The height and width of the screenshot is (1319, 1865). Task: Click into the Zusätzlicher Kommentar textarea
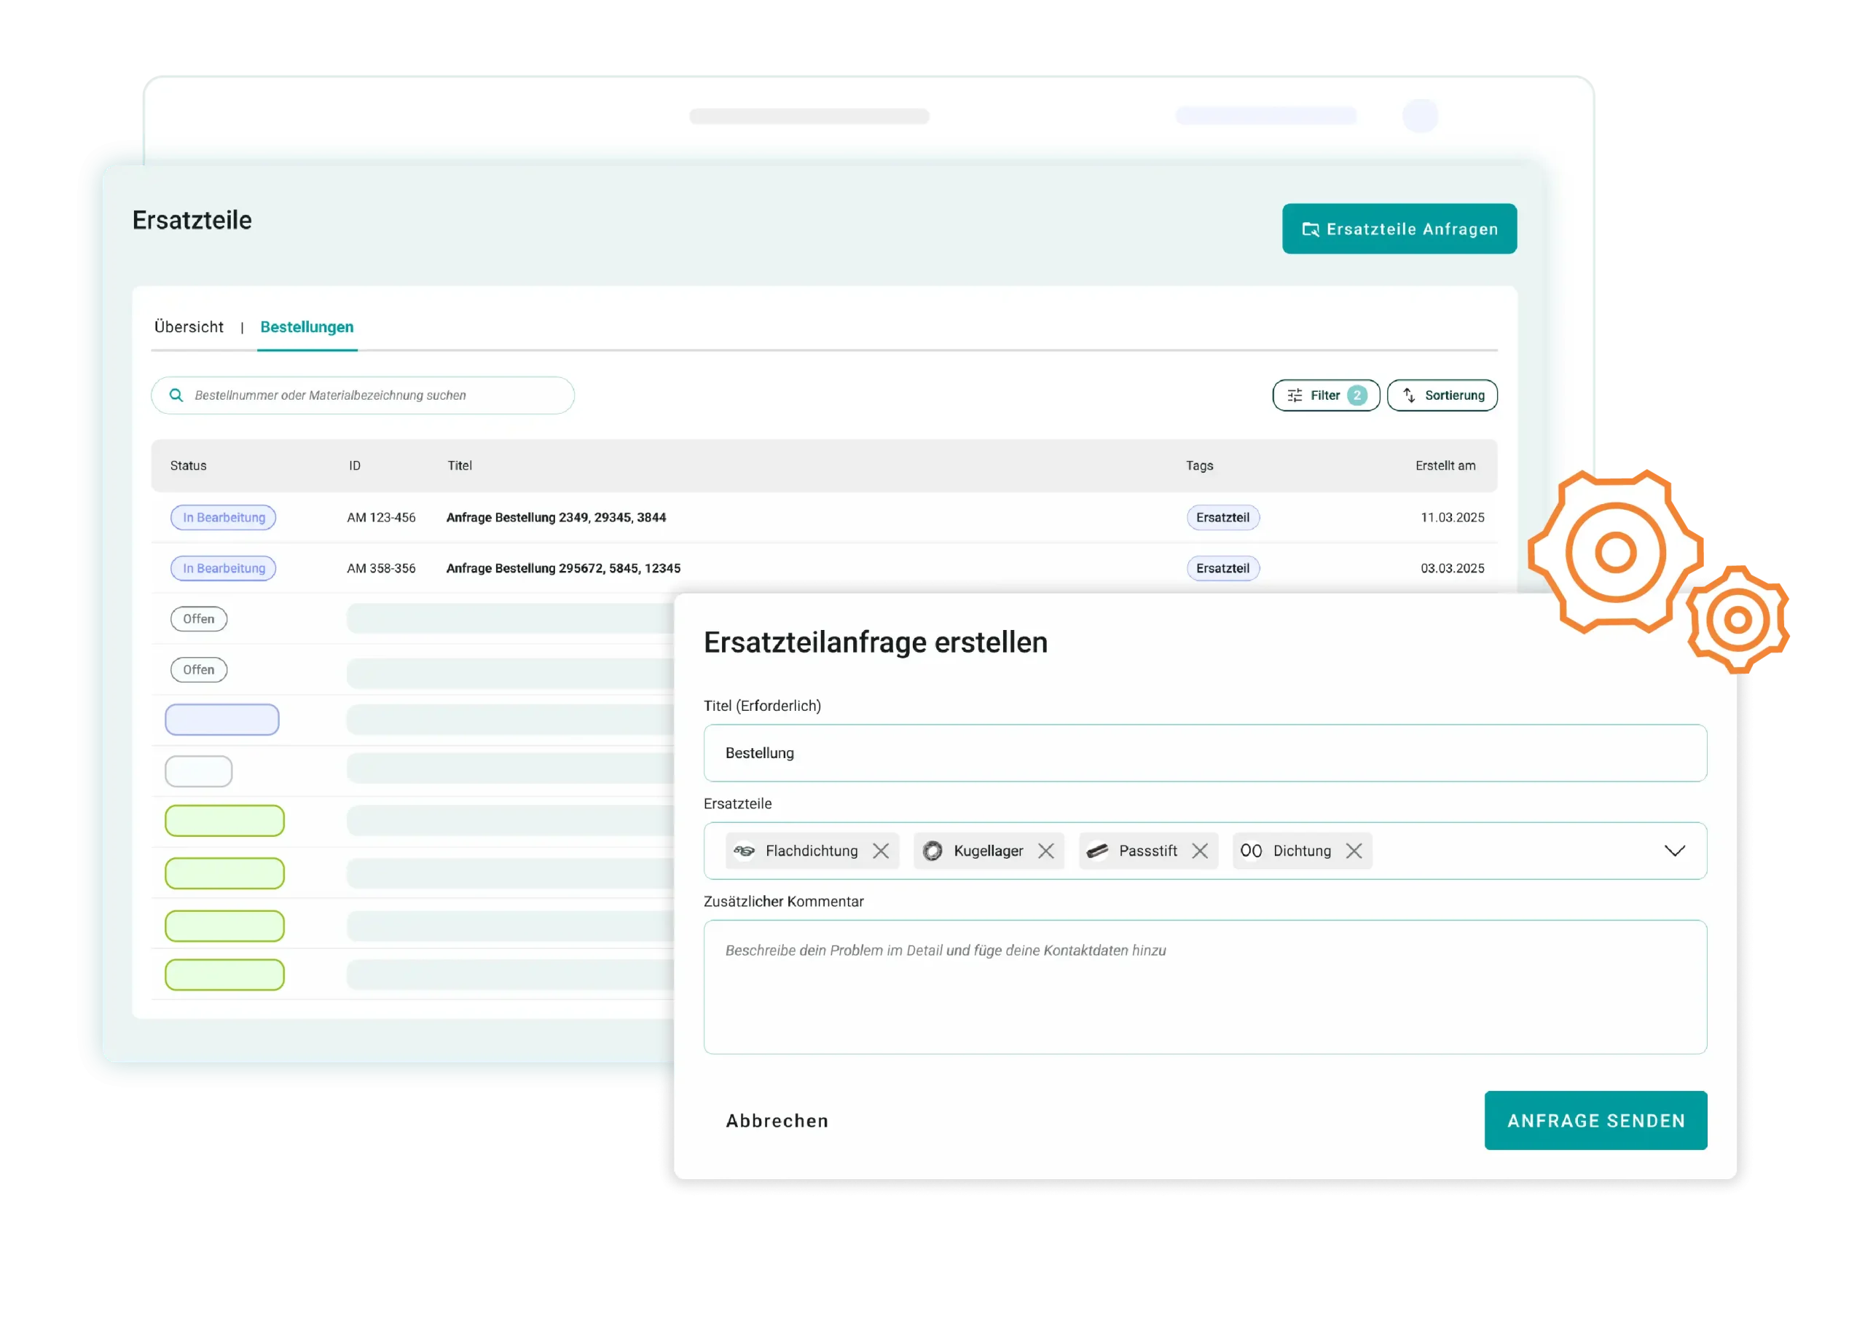[x=1205, y=987]
